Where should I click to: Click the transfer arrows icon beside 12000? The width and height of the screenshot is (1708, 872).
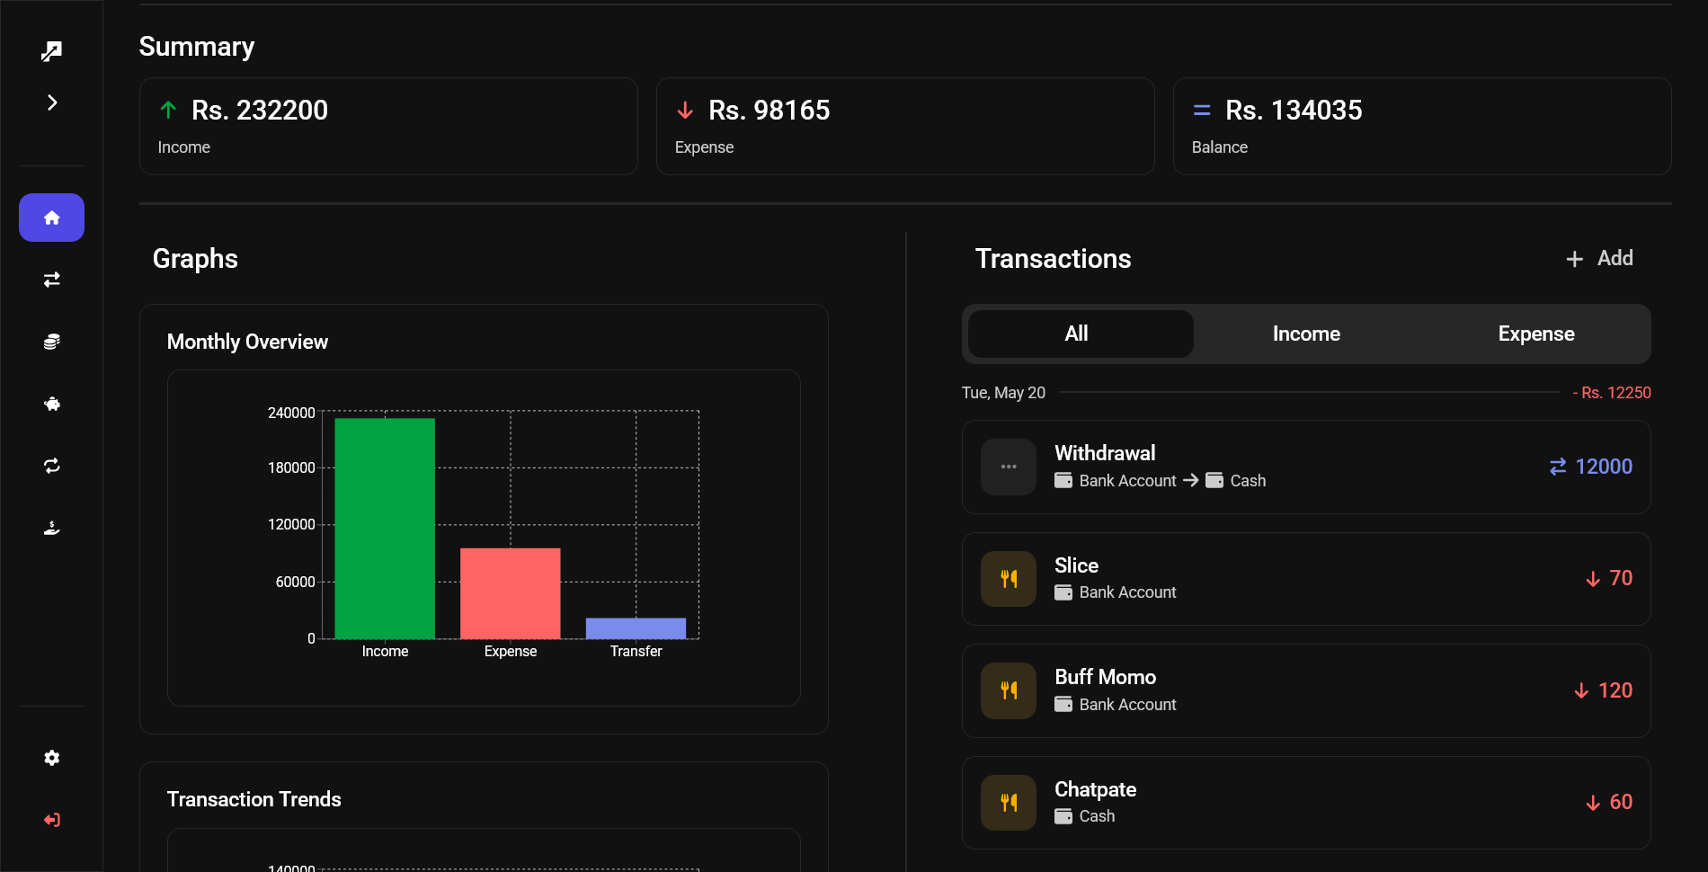click(x=1558, y=467)
